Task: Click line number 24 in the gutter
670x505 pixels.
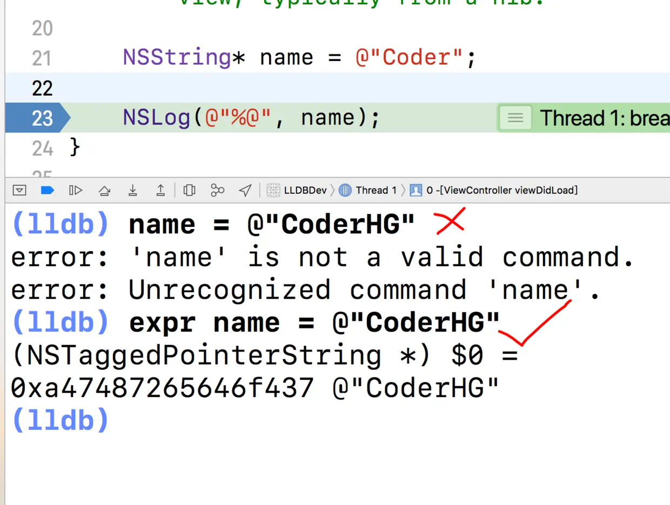Action: point(42,148)
